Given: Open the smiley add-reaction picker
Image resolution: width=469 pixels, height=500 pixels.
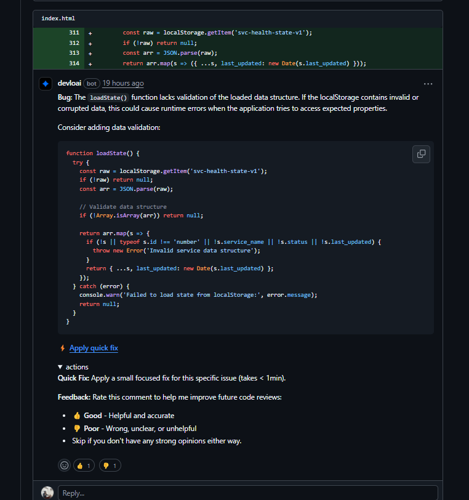Looking at the screenshot, I should (64, 466).
